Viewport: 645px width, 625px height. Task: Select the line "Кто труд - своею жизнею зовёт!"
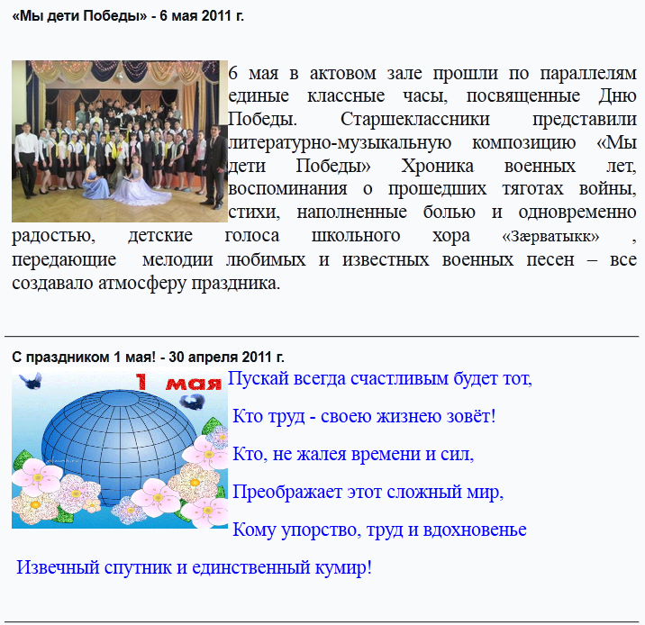(364, 417)
